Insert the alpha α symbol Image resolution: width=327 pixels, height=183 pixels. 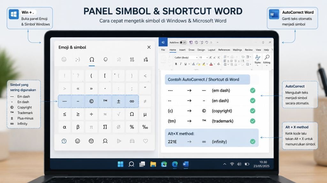65,127
